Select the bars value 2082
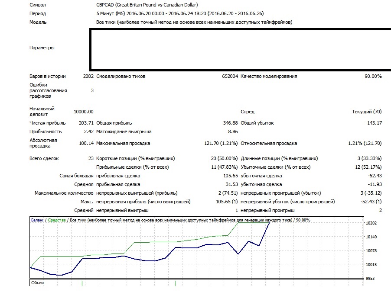Viewport: 391px width, 308px height. pyautogui.click(x=88, y=76)
